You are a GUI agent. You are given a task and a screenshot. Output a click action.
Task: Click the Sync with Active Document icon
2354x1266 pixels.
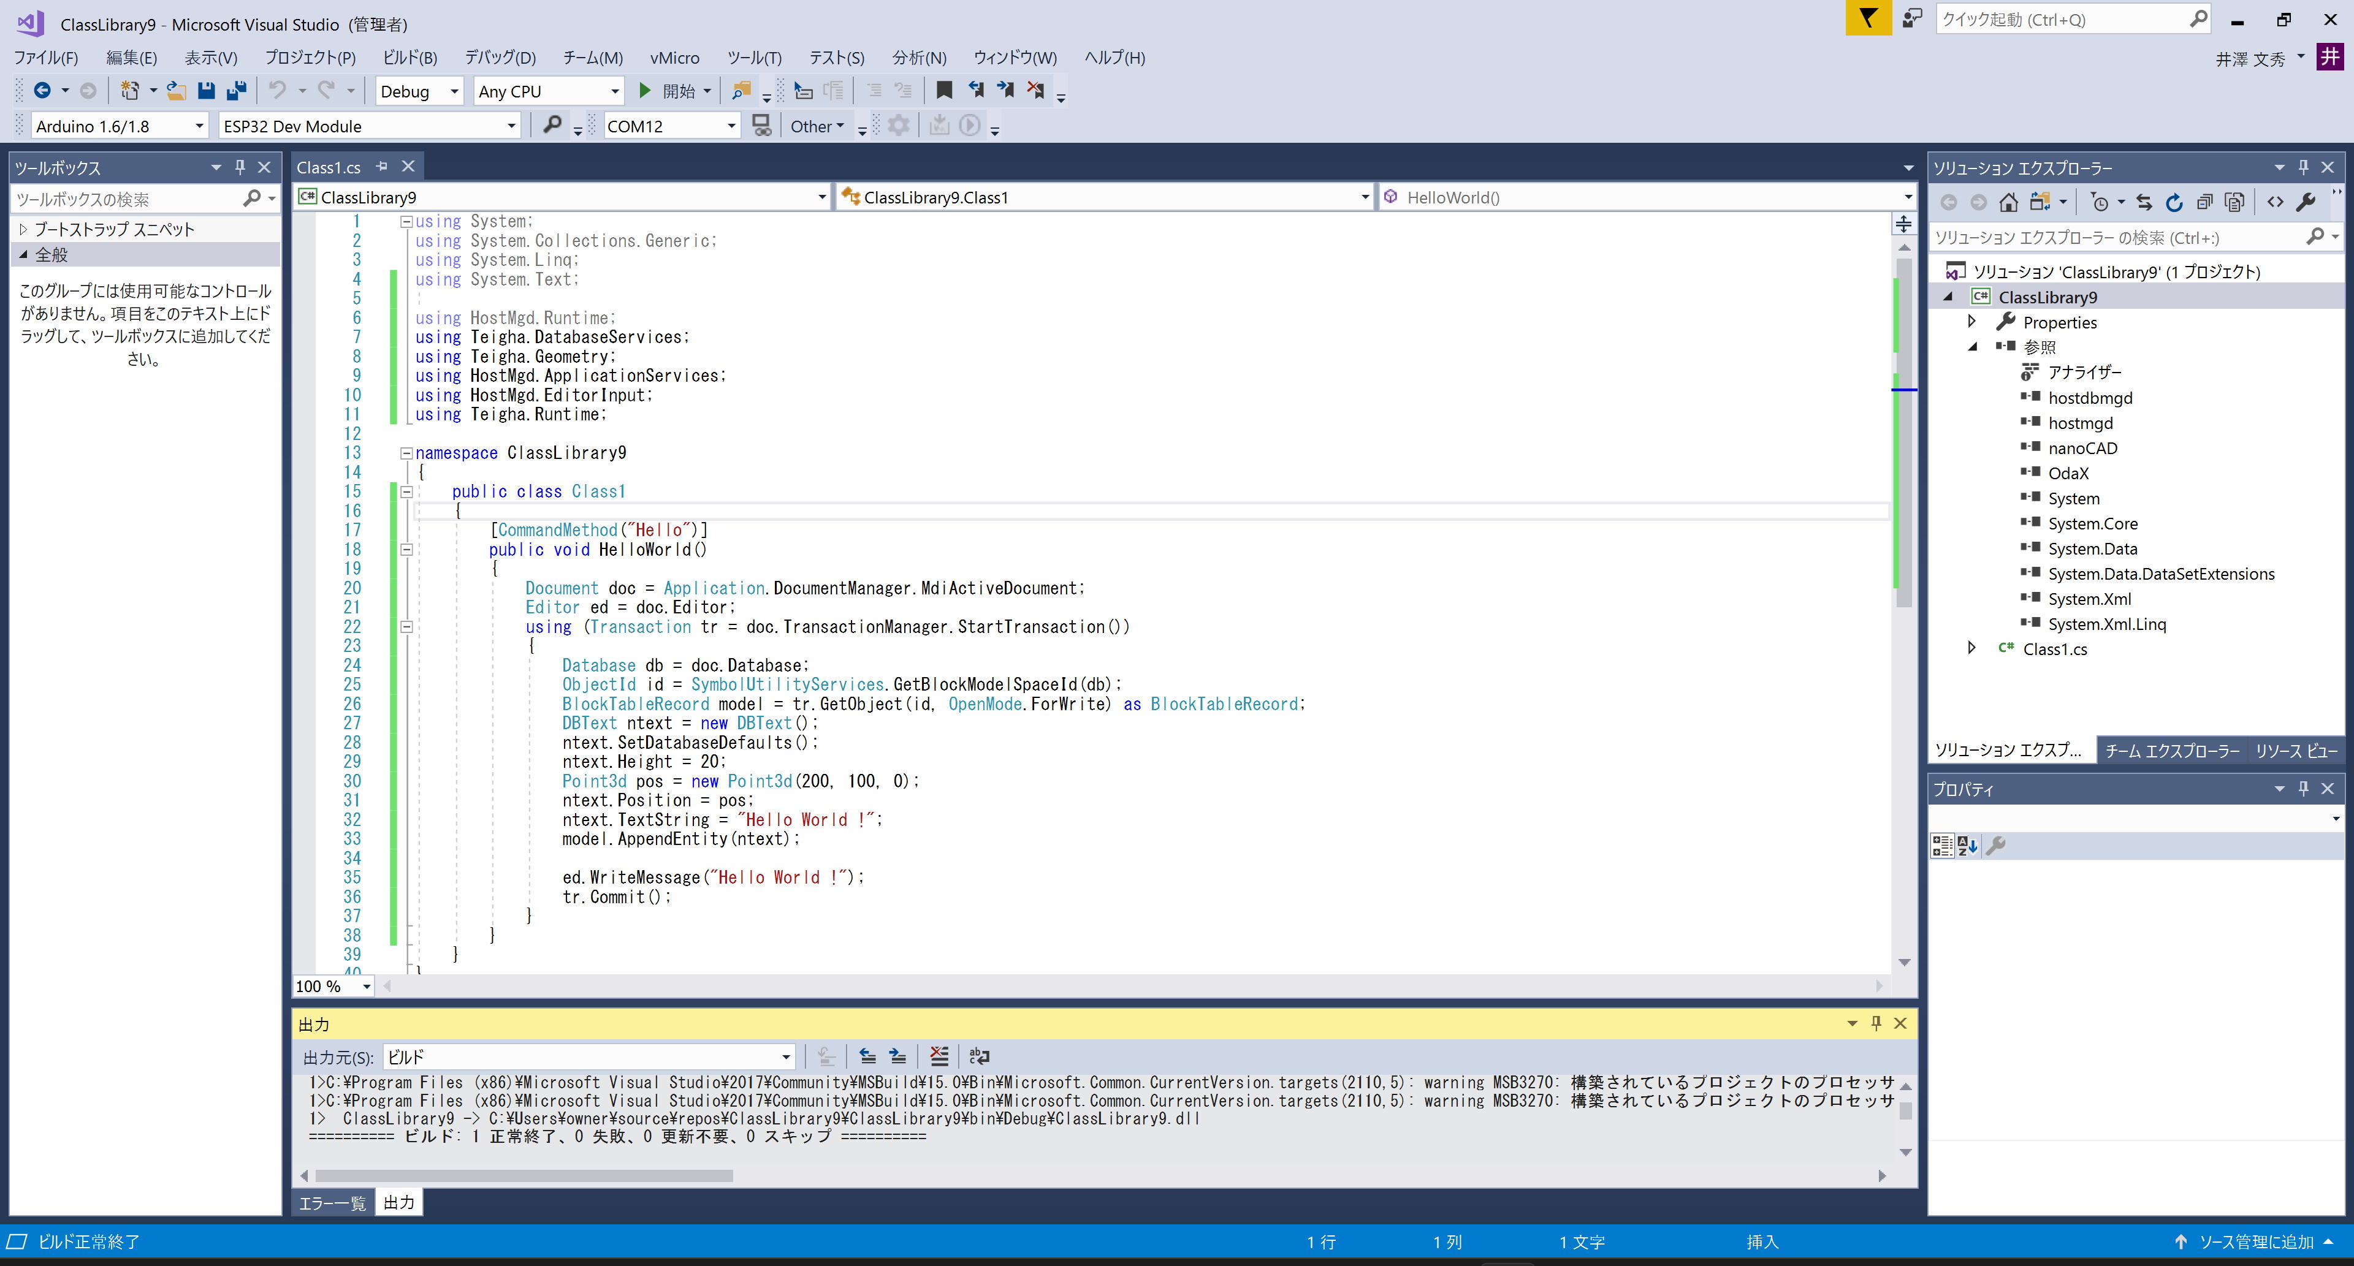click(x=2145, y=203)
